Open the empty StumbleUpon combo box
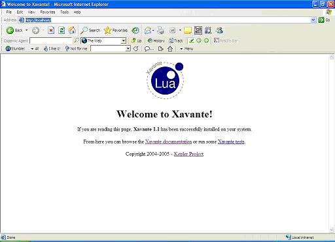The image size is (335, 242). [111, 49]
